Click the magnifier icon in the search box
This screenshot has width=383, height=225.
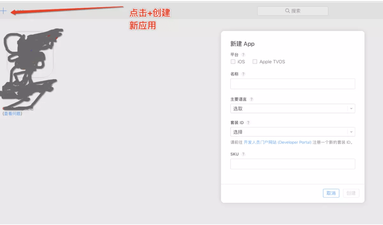pos(288,11)
